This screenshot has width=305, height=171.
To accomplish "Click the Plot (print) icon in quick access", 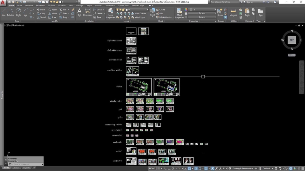I will [x=24, y=2].
